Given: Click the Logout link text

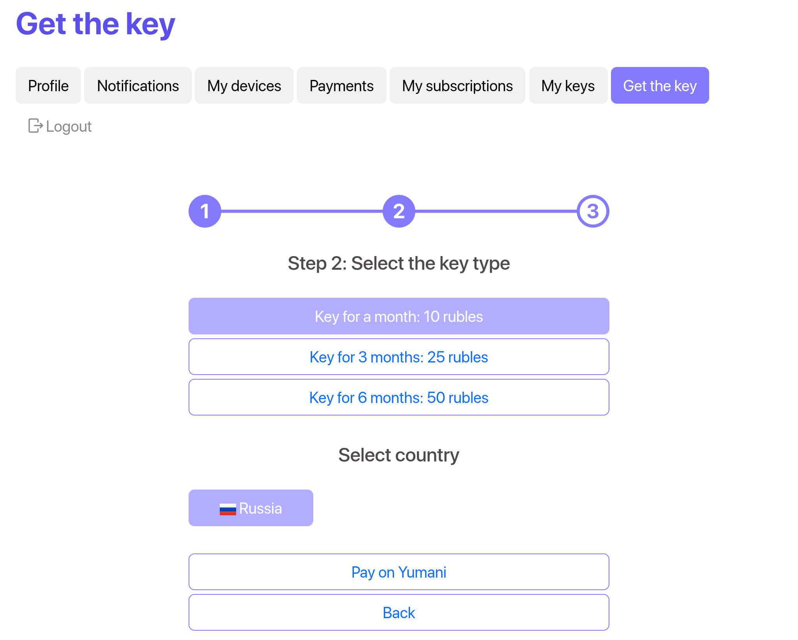Looking at the screenshot, I should 69,127.
